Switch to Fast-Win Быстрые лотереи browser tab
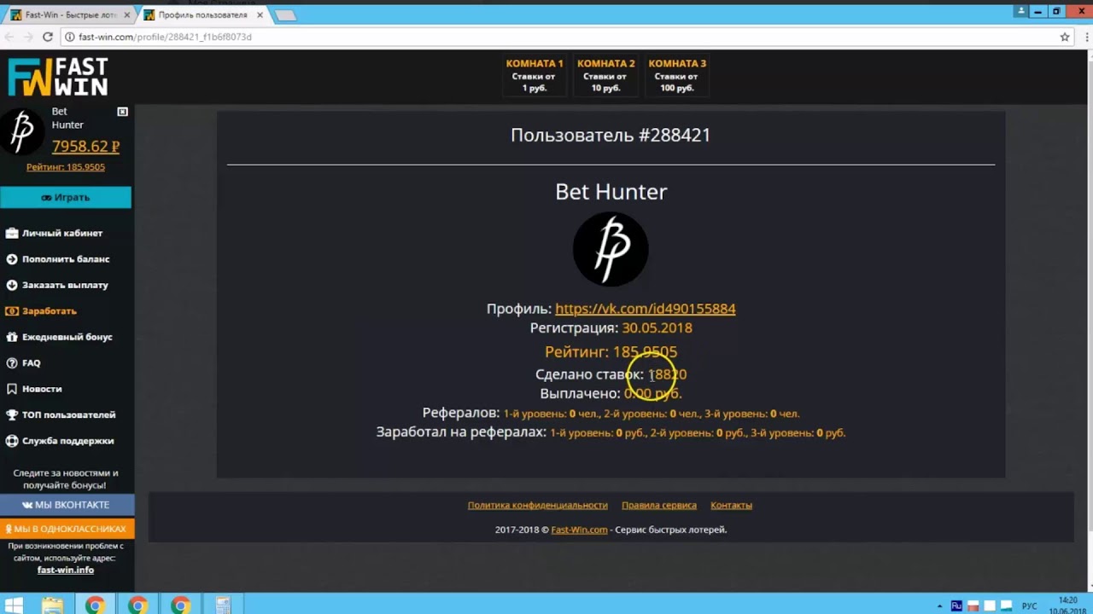Image resolution: width=1093 pixels, height=614 pixels. pos(68,14)
